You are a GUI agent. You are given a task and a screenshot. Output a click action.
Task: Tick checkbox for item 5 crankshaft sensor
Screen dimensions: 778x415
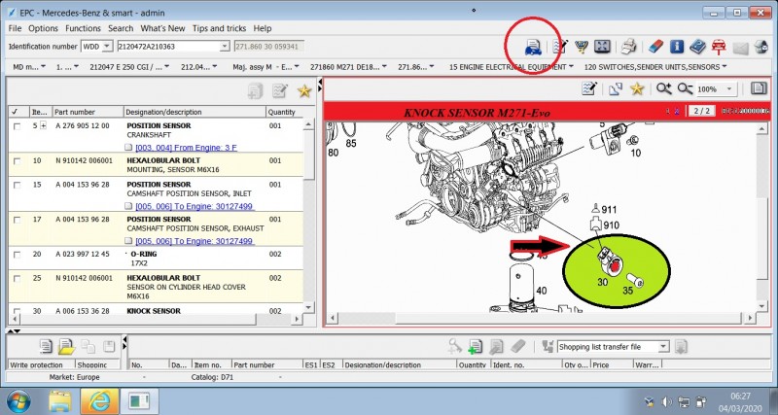pos(18,126)
